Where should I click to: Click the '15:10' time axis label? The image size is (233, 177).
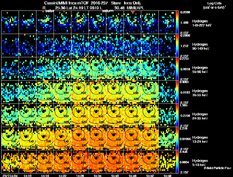pyautogui.click(x=27, y=176)
